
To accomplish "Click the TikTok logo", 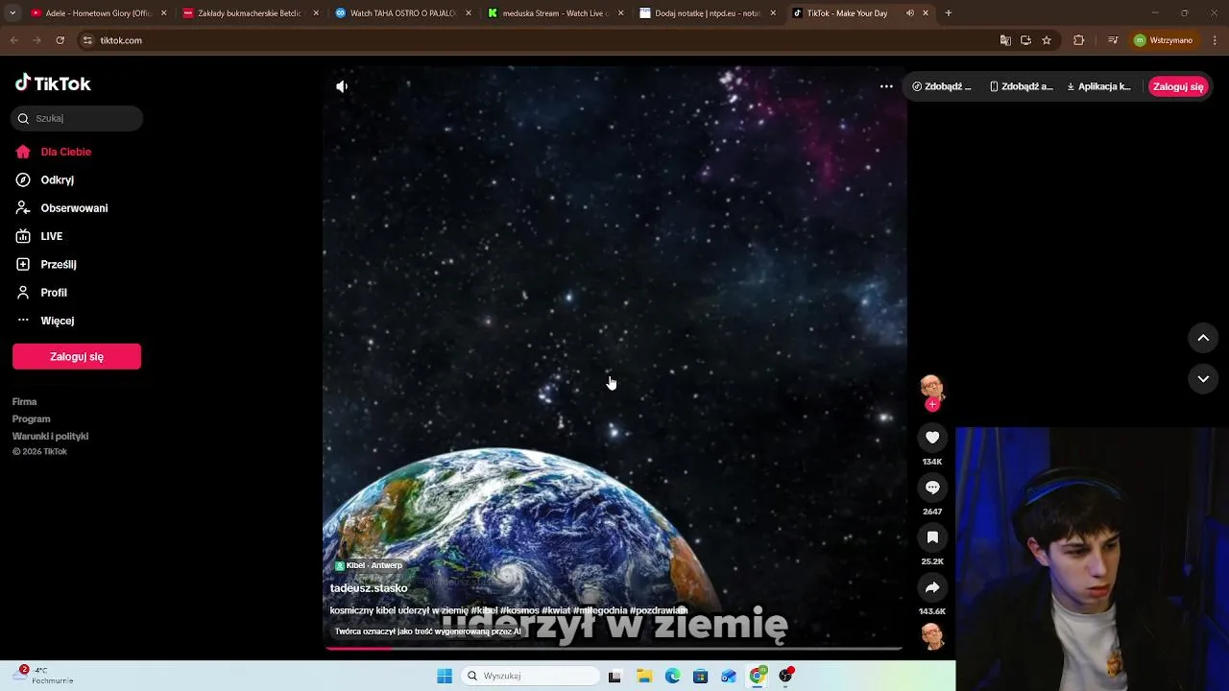I will point(53,83).
